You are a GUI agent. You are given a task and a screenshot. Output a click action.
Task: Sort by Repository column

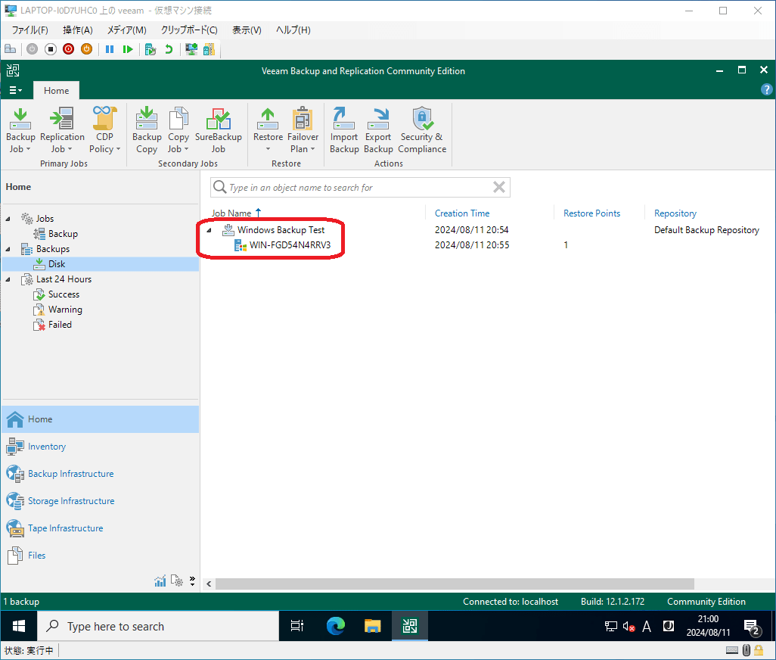click(675, 213)
